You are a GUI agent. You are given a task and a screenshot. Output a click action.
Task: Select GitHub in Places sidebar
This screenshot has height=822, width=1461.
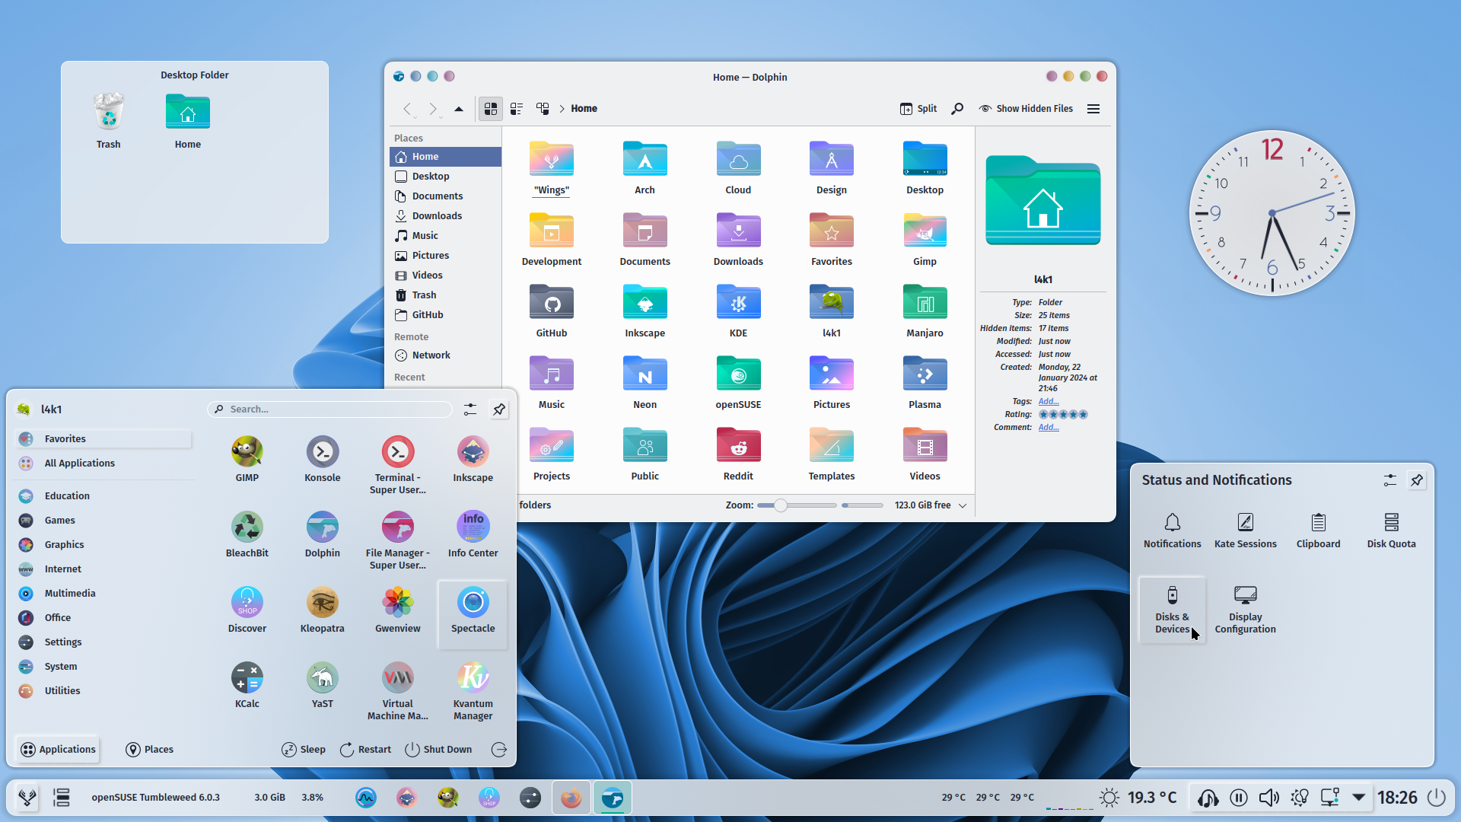pos(445,315)
